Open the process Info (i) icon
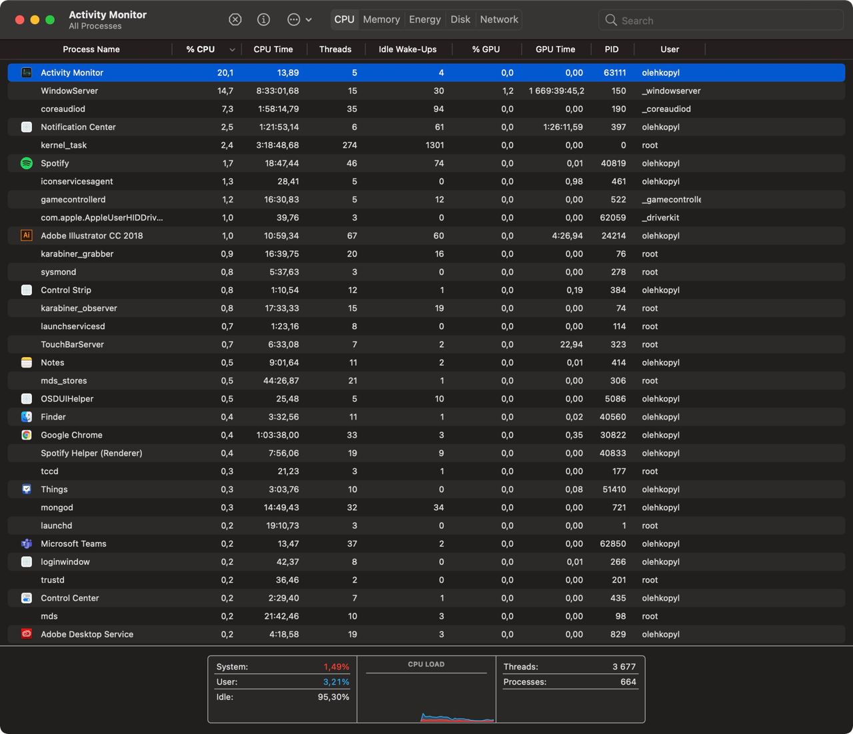This screenshot has height=734, width=853. coord(264,20)
